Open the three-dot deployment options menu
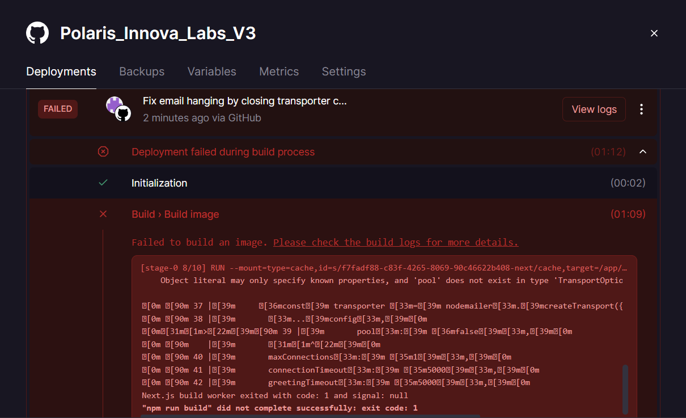The height and width of the screenshot is (418, 686). (x=641, y=109)
